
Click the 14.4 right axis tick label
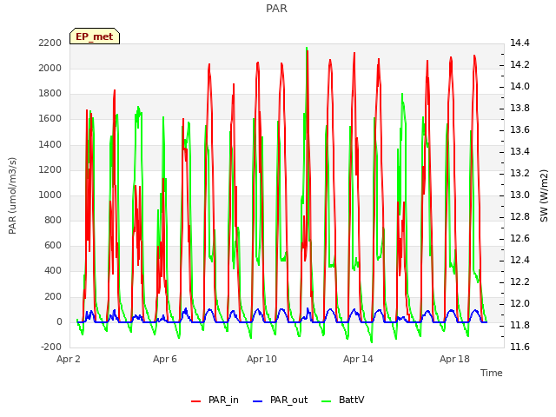520,43
